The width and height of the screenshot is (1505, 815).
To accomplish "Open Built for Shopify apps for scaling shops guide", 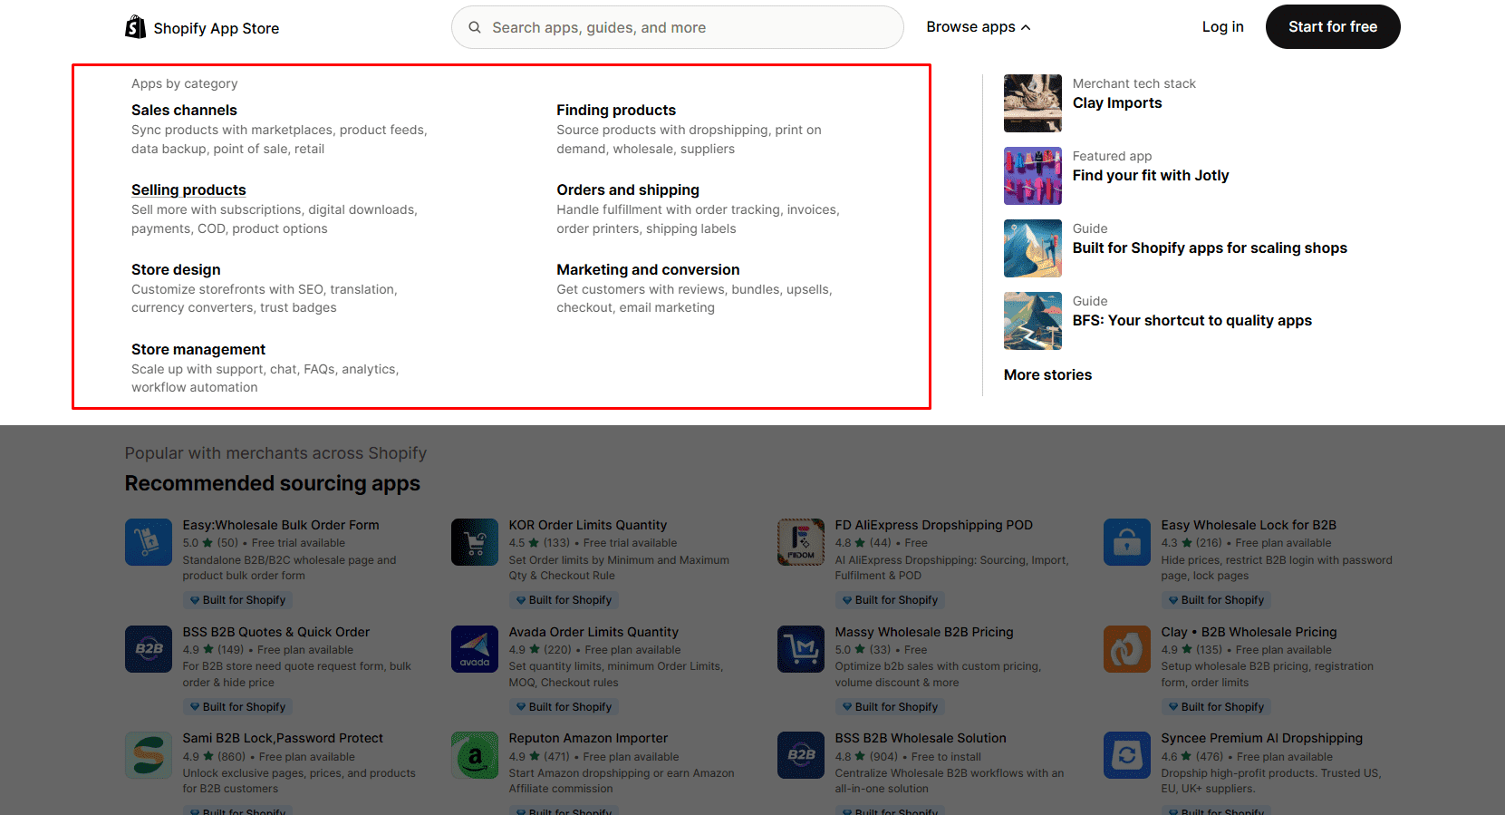I will (1210, 247).
